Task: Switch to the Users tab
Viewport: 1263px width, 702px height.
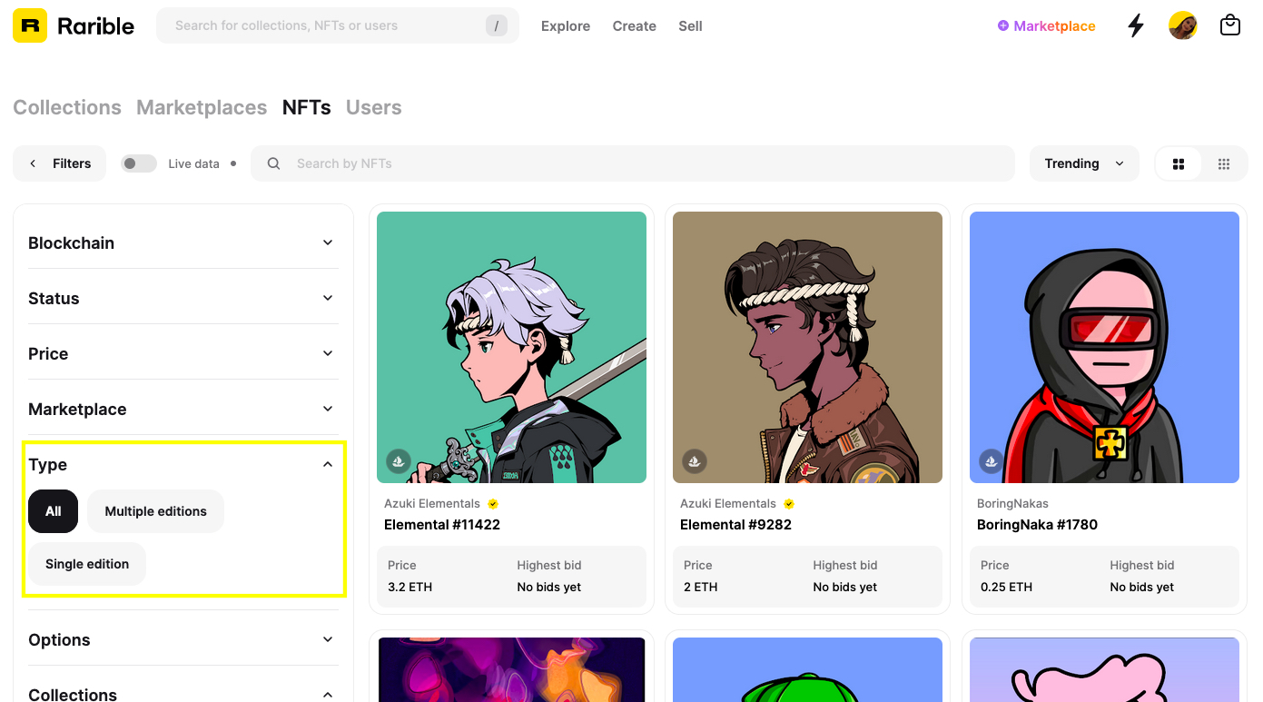Action: [374, 107]
